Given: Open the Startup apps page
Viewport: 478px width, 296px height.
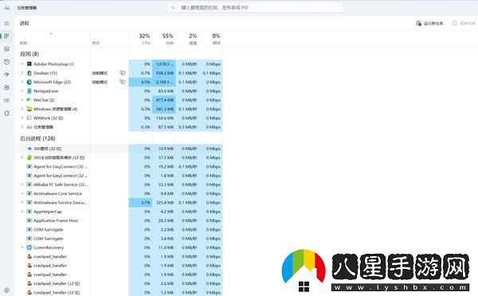Looking at the screenshot, I should coord(6,75).
